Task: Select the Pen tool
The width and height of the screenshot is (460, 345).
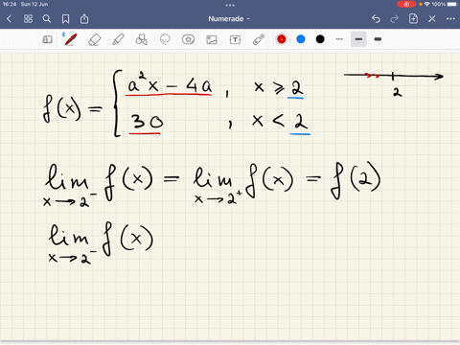Action: pyautogui.click(x=70, y=39)
